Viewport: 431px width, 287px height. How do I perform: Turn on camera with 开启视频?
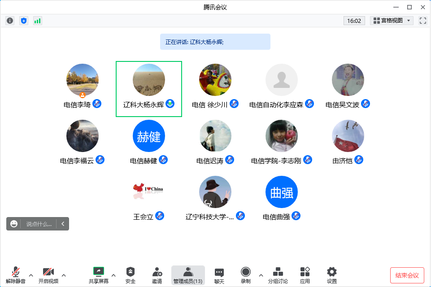tap(48, 275)
